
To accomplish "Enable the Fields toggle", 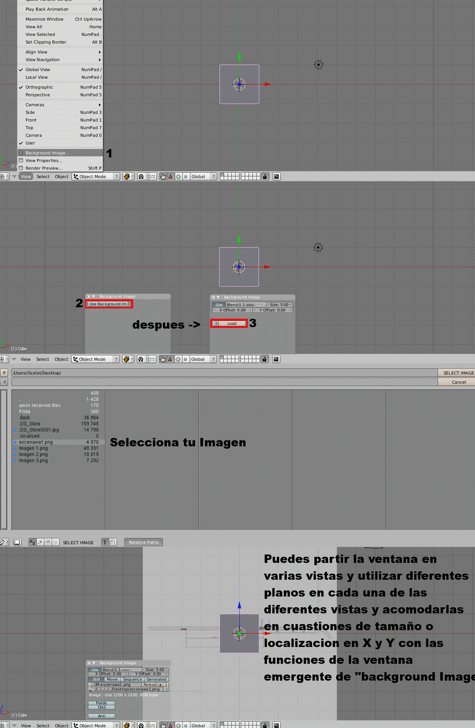I will [101, 703].
